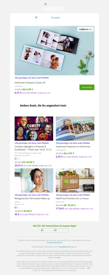Open the Groupon Merchant link
109x275 pixels.
(54, 243)
